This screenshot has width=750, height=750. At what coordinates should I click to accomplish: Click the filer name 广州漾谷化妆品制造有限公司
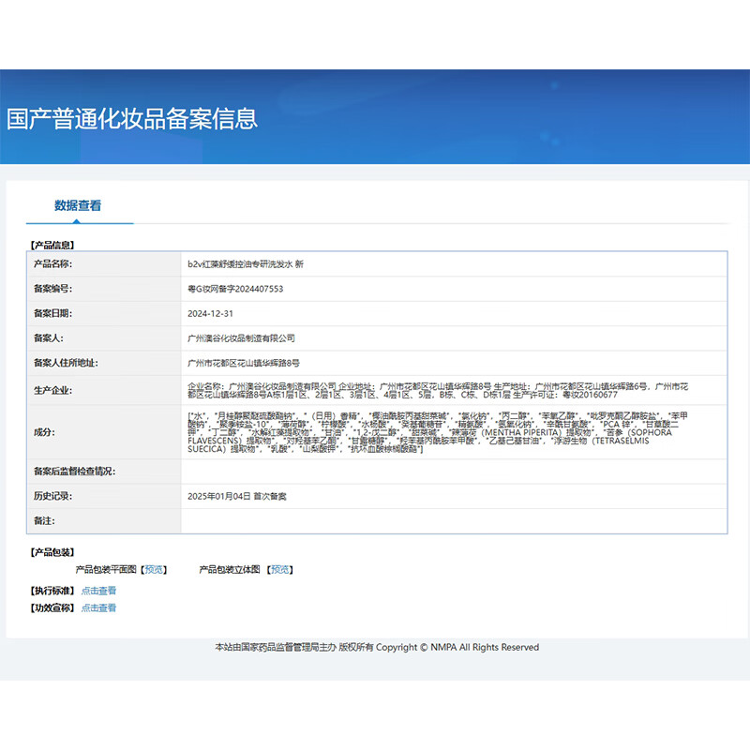click(x=241, y=337)
